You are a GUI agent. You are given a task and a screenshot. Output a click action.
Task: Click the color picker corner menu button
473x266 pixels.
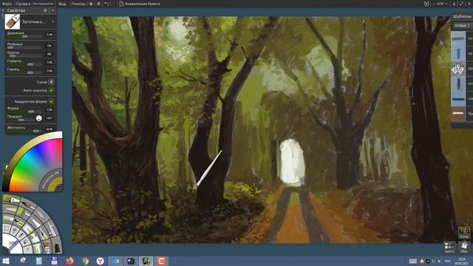59,188
